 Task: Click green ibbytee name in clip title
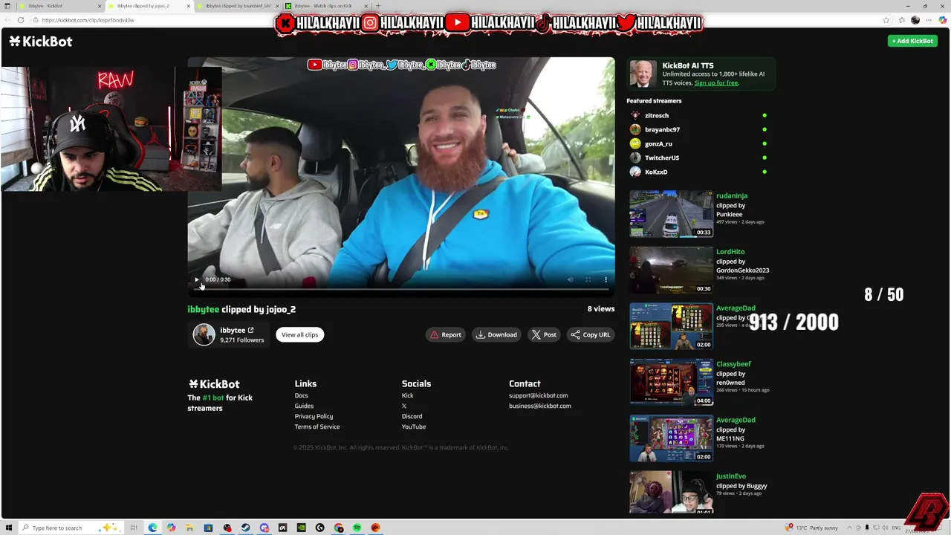click(x=203, y=309)
